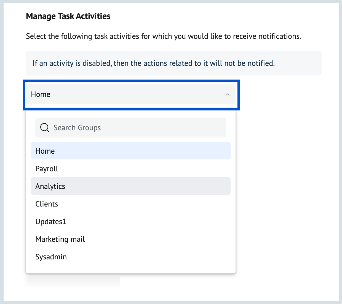Pick Clients from the dropdown list
This screenshot has height=304, width=342.
click(47, 204)
